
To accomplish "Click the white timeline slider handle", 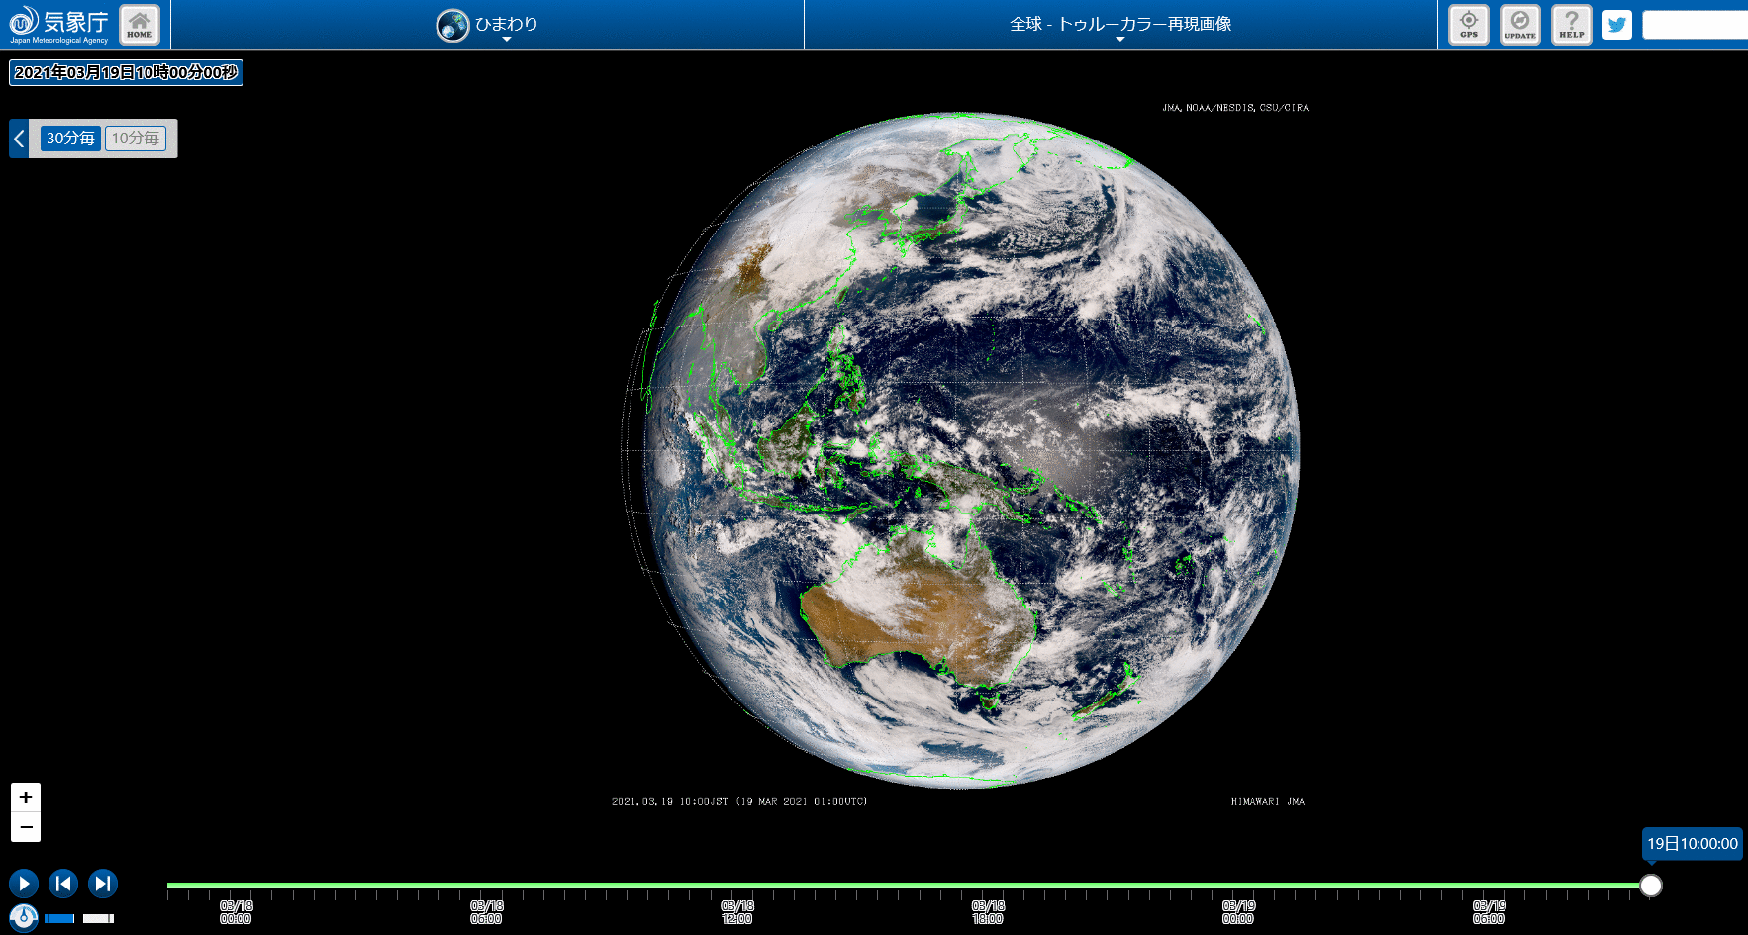I will 1650,886.
